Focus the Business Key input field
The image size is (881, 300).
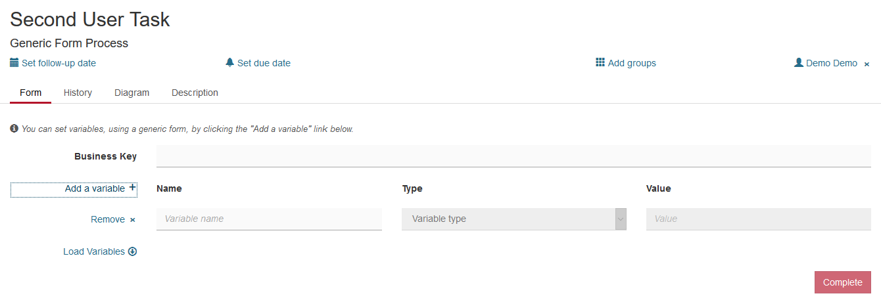[x=513, y=156]
